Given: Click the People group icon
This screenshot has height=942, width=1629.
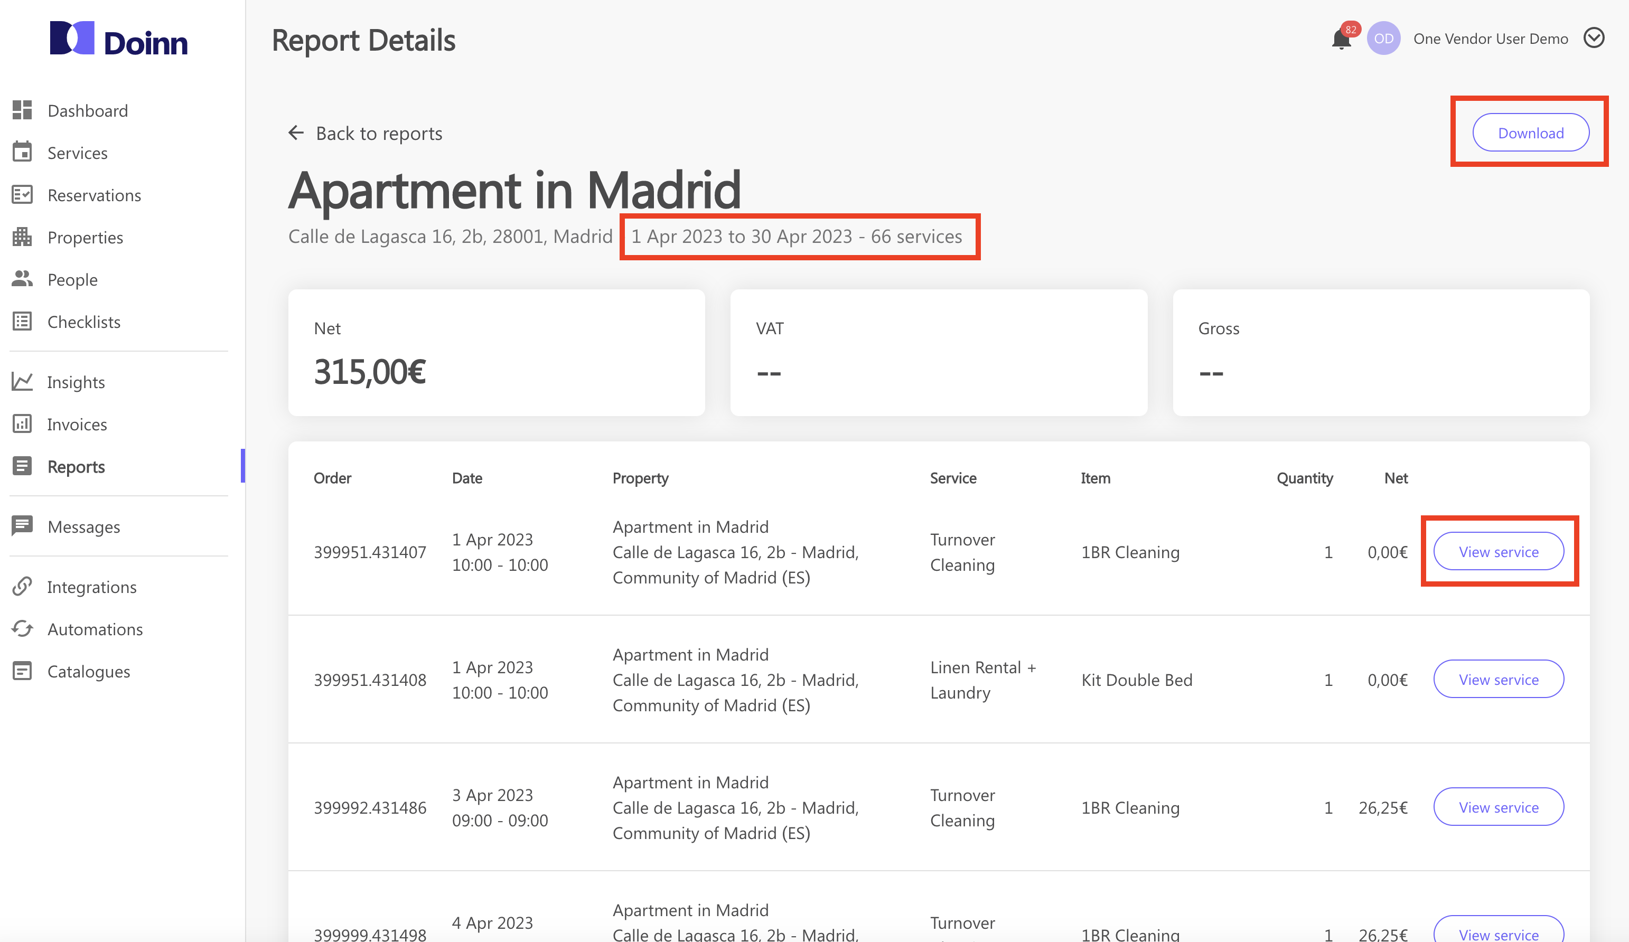Looking at the screenshot, I should click(22, 279).
